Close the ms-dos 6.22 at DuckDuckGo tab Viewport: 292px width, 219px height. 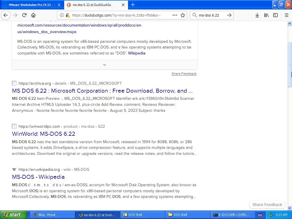click(123, 5)
